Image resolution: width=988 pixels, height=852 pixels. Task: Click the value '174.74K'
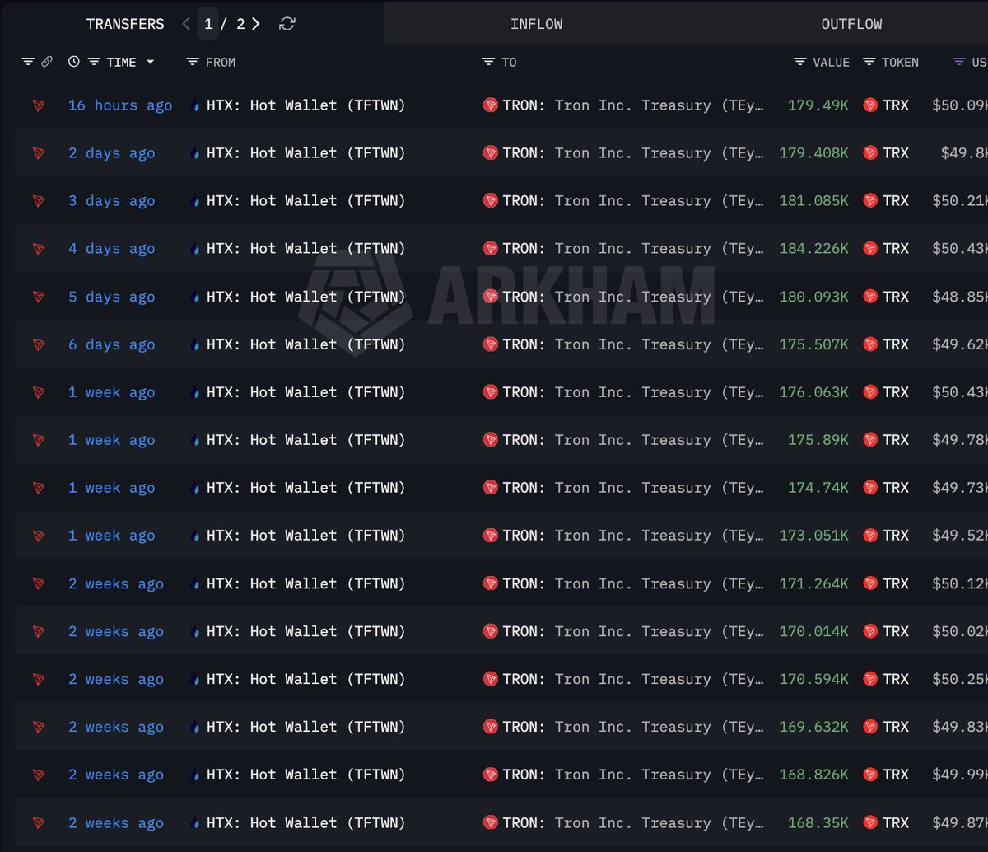(818, 488)
